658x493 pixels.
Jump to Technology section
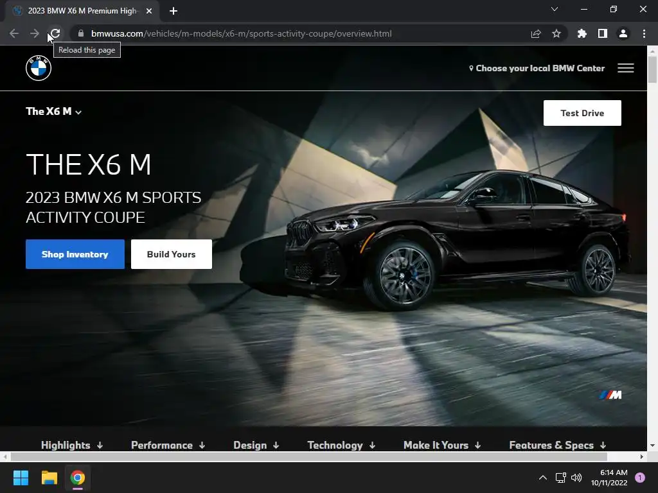341,445
